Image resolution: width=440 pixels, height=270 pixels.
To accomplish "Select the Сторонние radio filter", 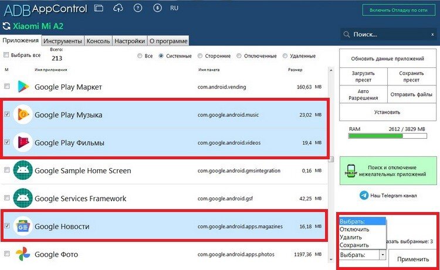I will pyautogui.click(x=200, y=56).
